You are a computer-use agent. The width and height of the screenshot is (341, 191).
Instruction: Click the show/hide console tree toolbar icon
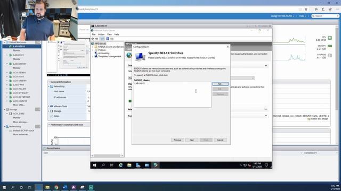tap(102, 39)
